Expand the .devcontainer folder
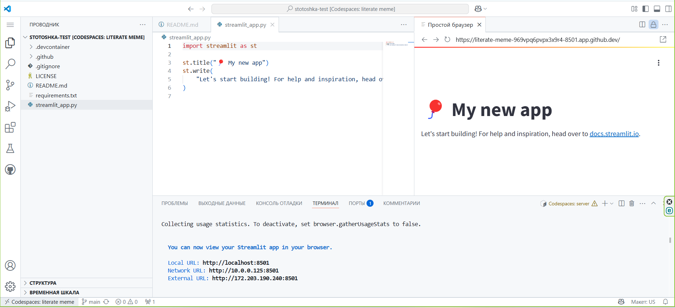Screen dimensions: 675x308 pos(52,47)
